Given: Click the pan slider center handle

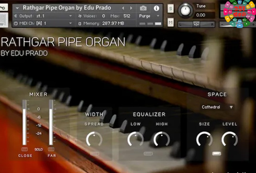Looking at the screenshot, I should [x=196, y=24].
